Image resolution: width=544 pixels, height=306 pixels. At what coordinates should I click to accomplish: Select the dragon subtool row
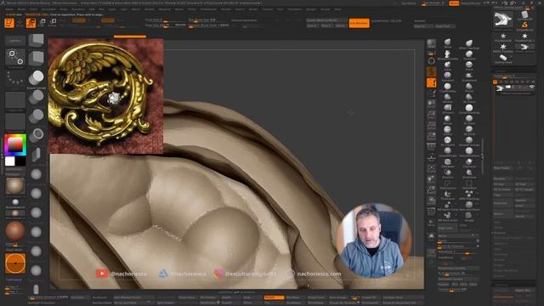pyautogui.click(x=515, y=89)
